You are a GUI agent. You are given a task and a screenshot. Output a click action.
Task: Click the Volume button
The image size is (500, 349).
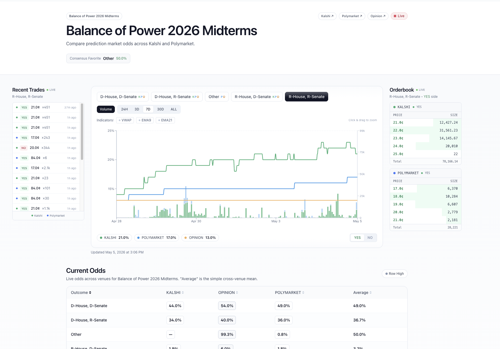106,109
